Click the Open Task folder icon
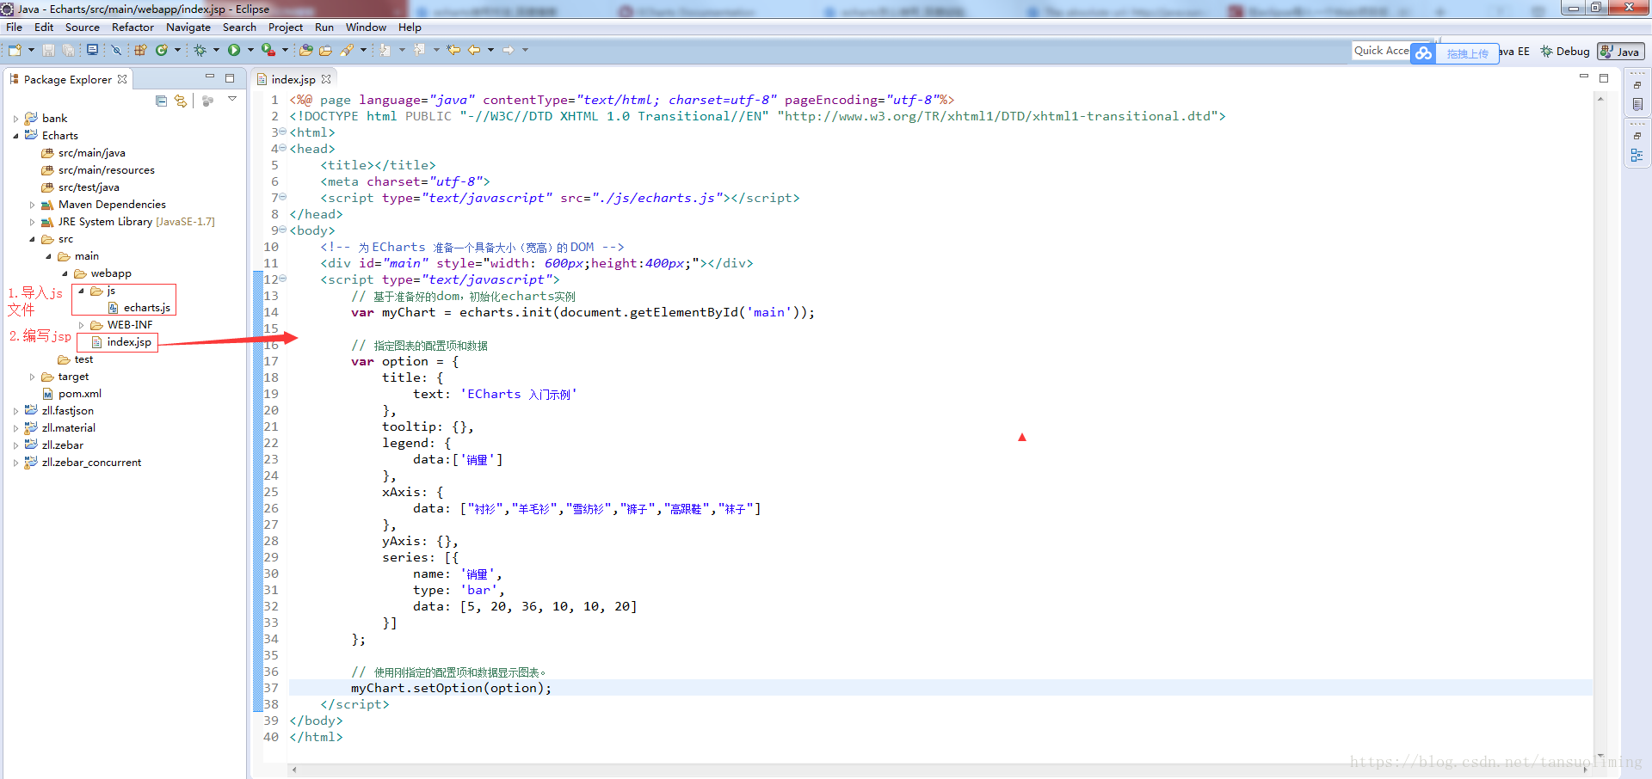Image resolution: width=1652 pixels, height=779 pixels. 325,51
